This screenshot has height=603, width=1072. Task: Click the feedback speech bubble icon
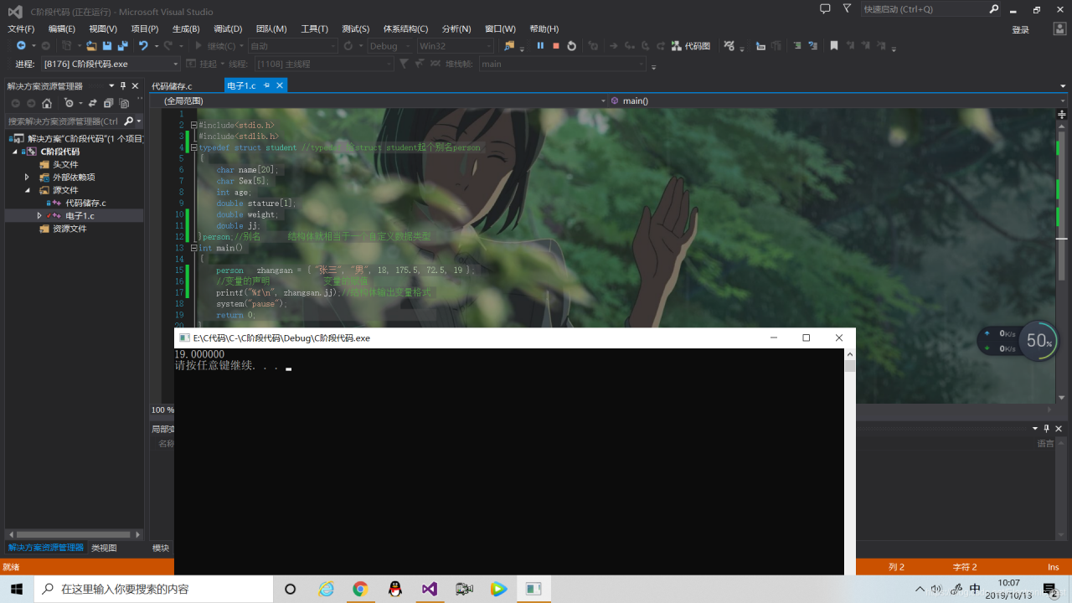click(x=825, y=9)
